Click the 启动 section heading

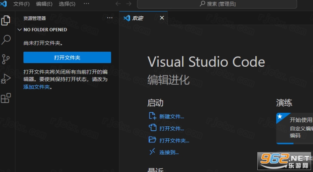tap(155, 103)
